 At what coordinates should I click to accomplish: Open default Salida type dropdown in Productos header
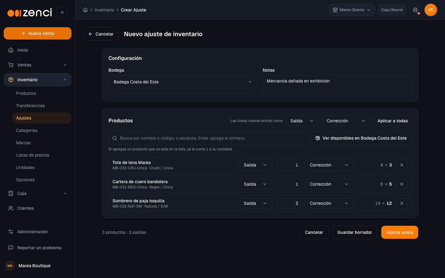point(302,121)
